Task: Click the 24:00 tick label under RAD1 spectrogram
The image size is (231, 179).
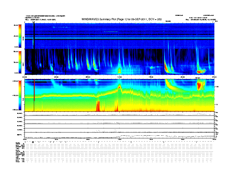Action: (x=214, y=77)
